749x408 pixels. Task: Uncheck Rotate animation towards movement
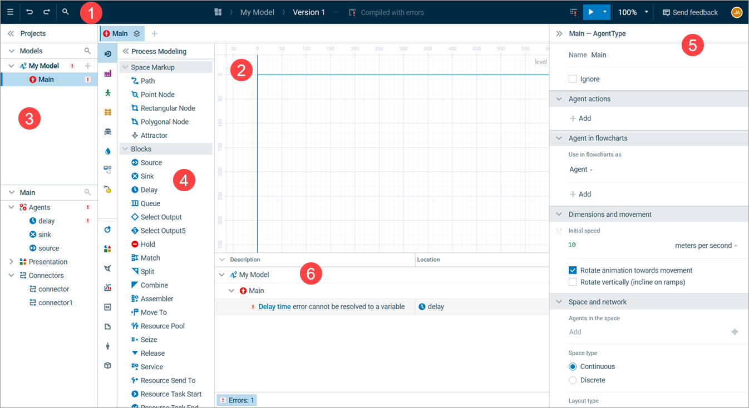coord(573,271)
